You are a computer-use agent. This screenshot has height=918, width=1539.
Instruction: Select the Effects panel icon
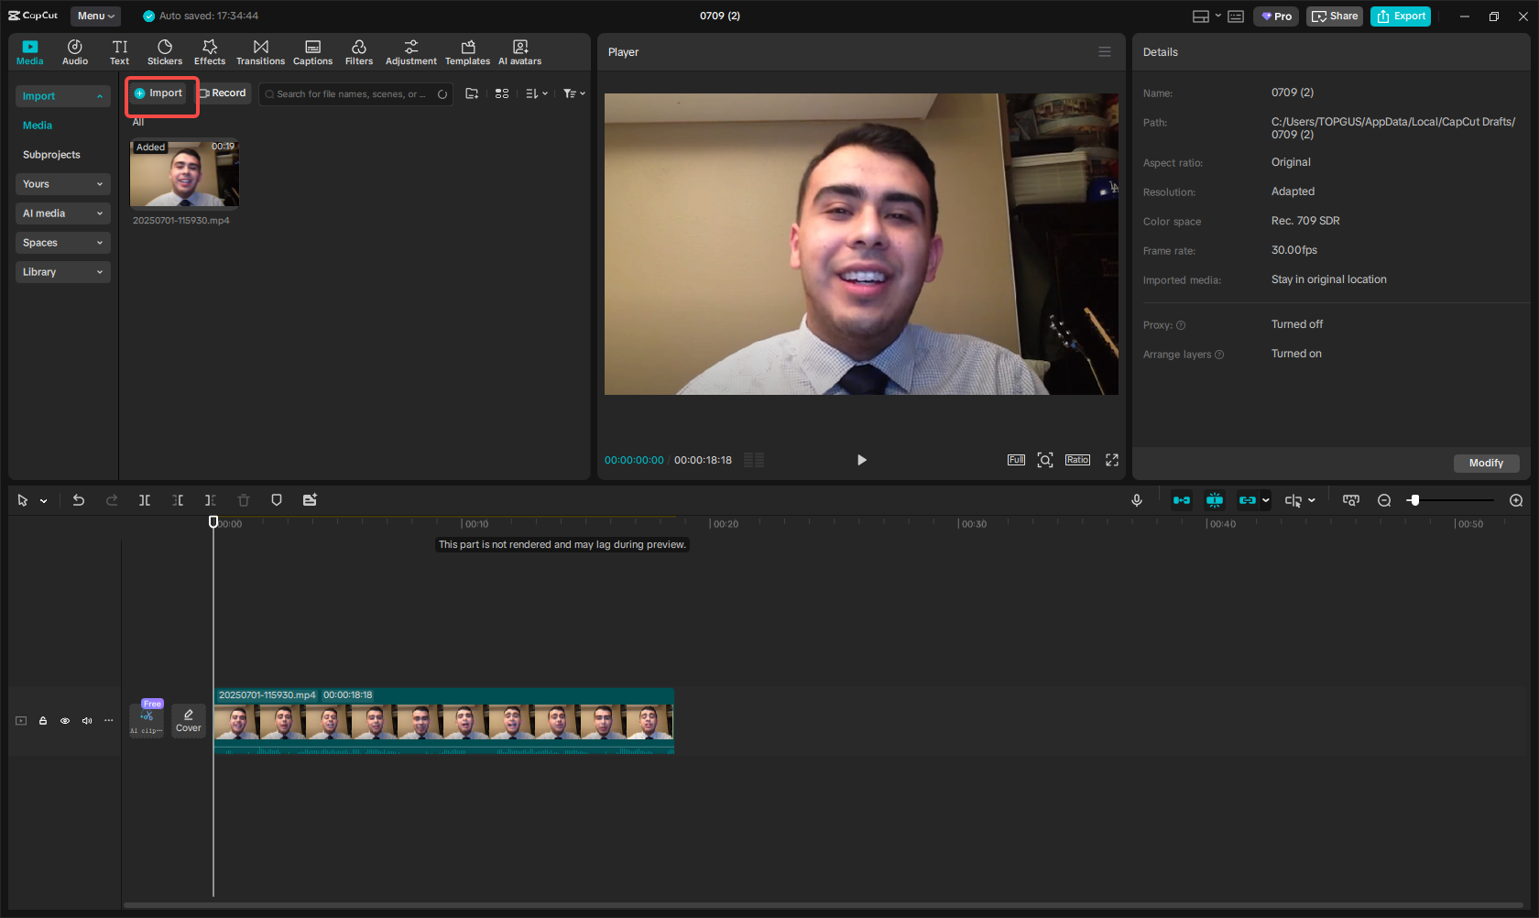point(210,51)
